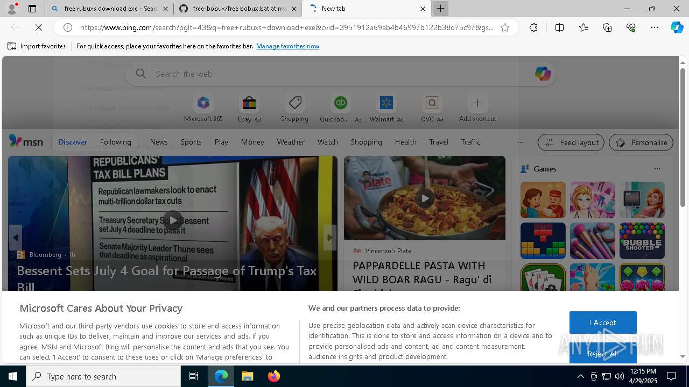Image resolution: width=689 pixels, height=387 pixels.
Task: Show the previous carousel story
Action: (16, 238)
